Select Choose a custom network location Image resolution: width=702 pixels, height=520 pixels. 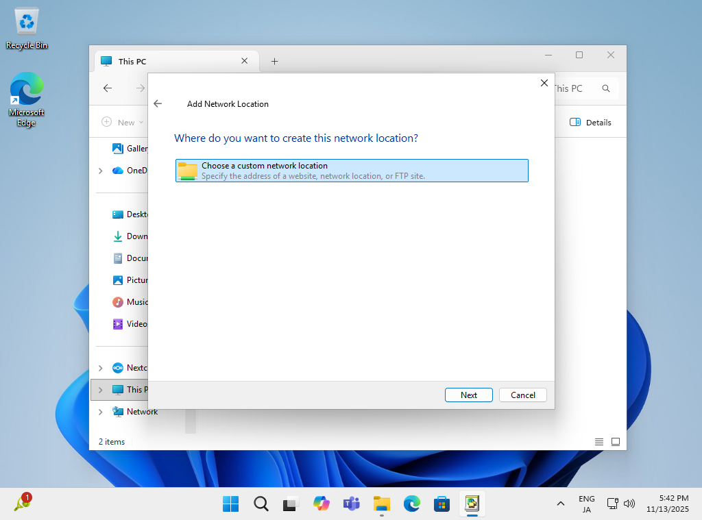tap(351, 170)
